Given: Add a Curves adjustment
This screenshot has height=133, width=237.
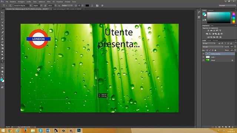Looking at the screenshot, I should tap(214, 31).
